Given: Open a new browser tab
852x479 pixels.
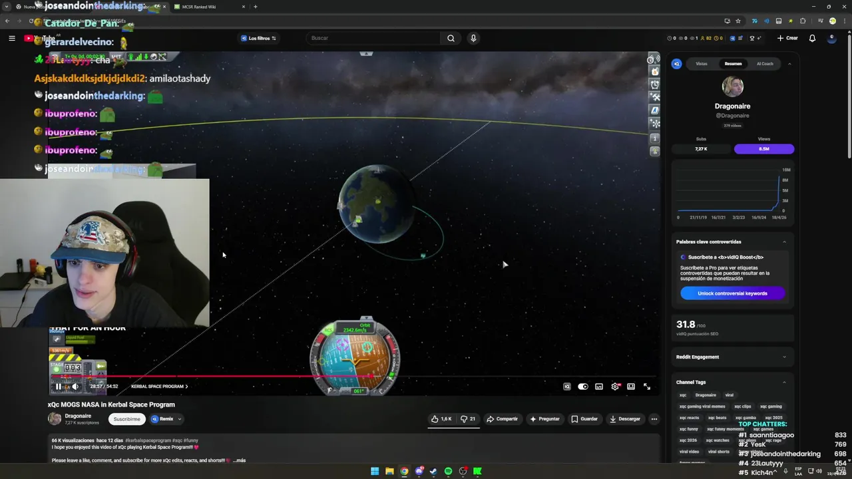Looking at the screenshot, I should 256,7.
